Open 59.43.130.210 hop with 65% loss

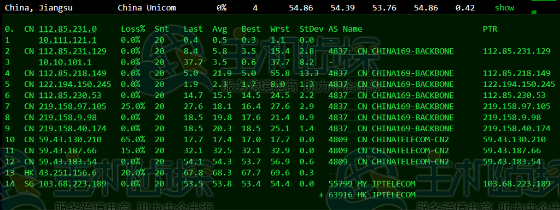70,140
